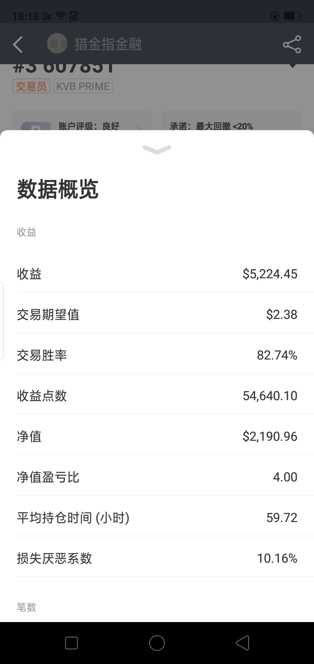Tap the 猎金指金融 avatar logo

click(57, 44)
